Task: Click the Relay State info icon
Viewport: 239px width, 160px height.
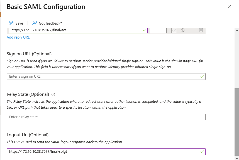Action: click(x=53, y=94)
